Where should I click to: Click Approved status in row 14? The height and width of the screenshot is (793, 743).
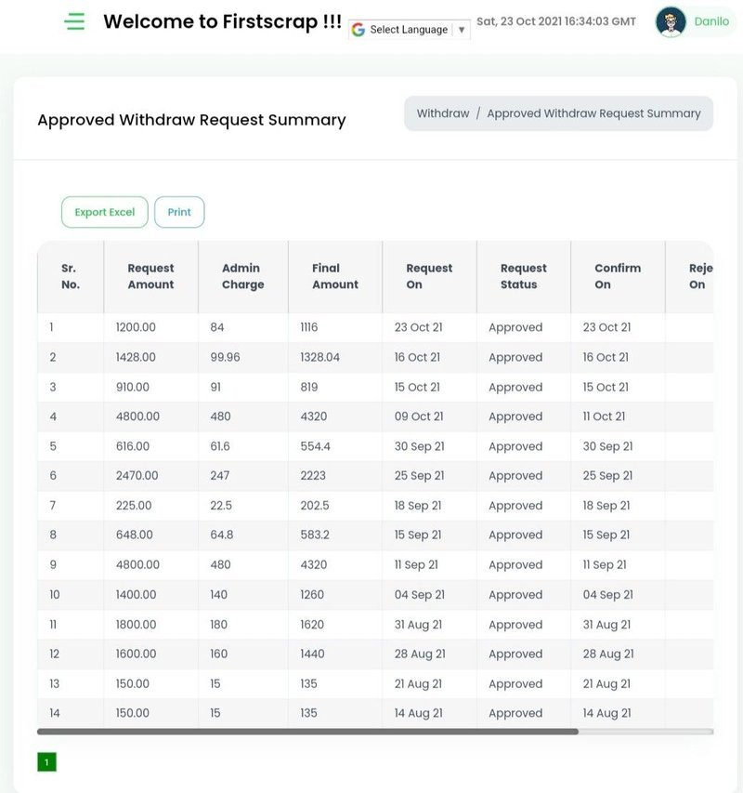tap(515, 713)
